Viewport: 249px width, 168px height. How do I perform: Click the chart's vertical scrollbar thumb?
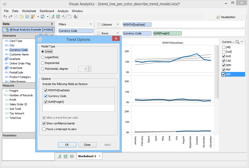(x=217, y=72)
